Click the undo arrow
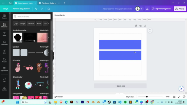Screen dimensions: 187x105 click(36, 9)
